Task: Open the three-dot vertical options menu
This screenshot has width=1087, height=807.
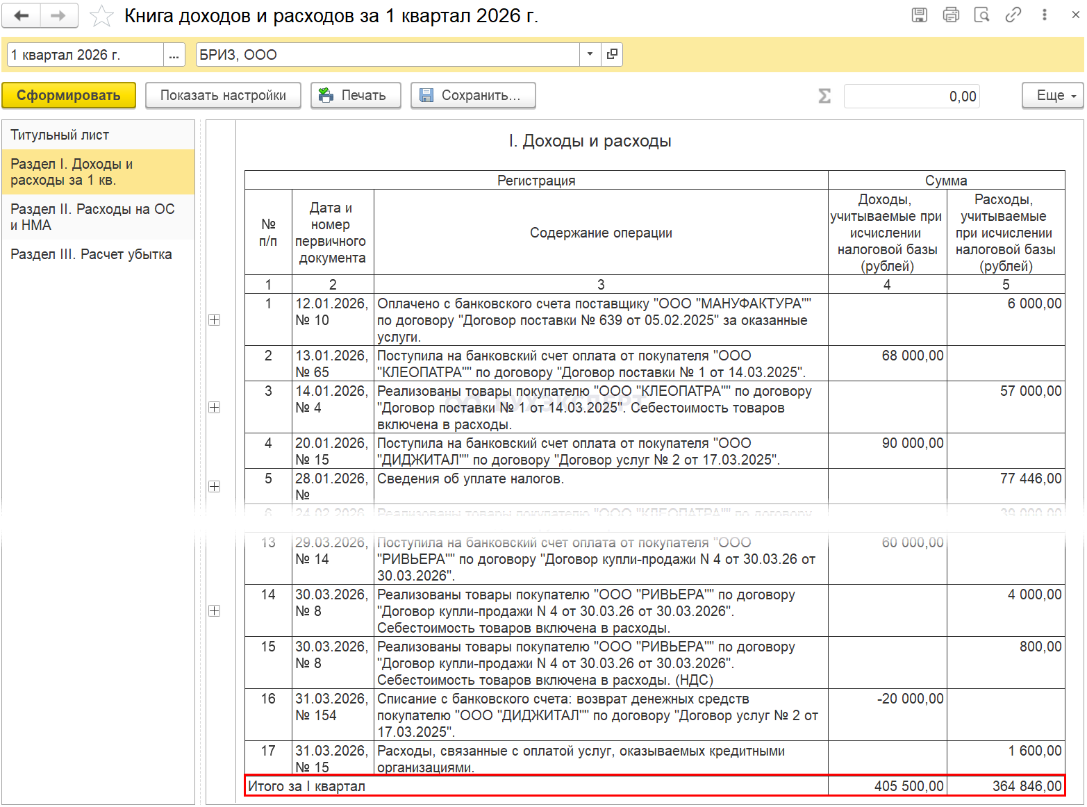Action: (x=1044, y=15)
